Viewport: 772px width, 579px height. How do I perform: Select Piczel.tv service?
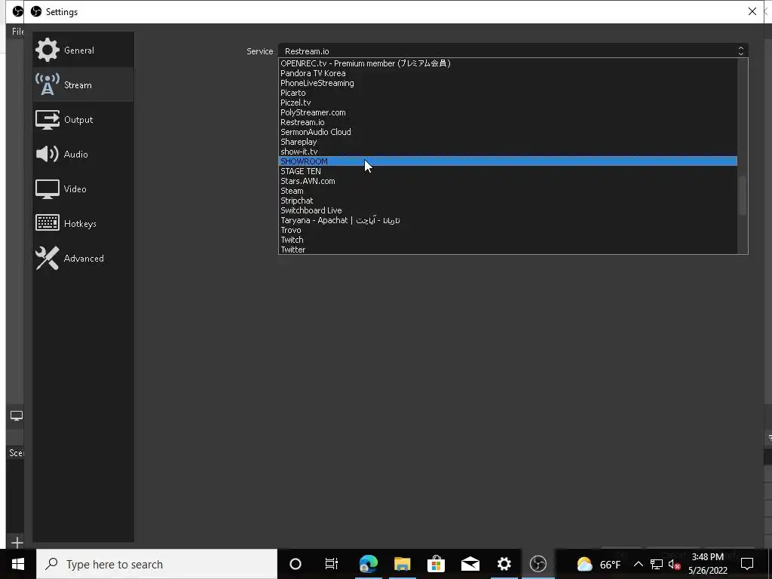507,103
